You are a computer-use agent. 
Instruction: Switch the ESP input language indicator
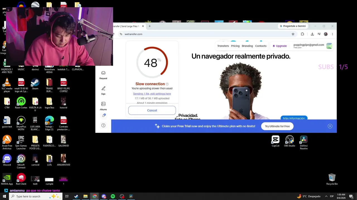[332, 196]
